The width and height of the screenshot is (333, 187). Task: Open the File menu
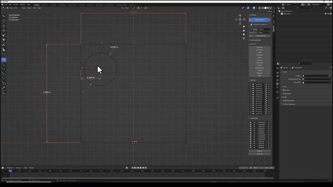click(x=6, y=5)
